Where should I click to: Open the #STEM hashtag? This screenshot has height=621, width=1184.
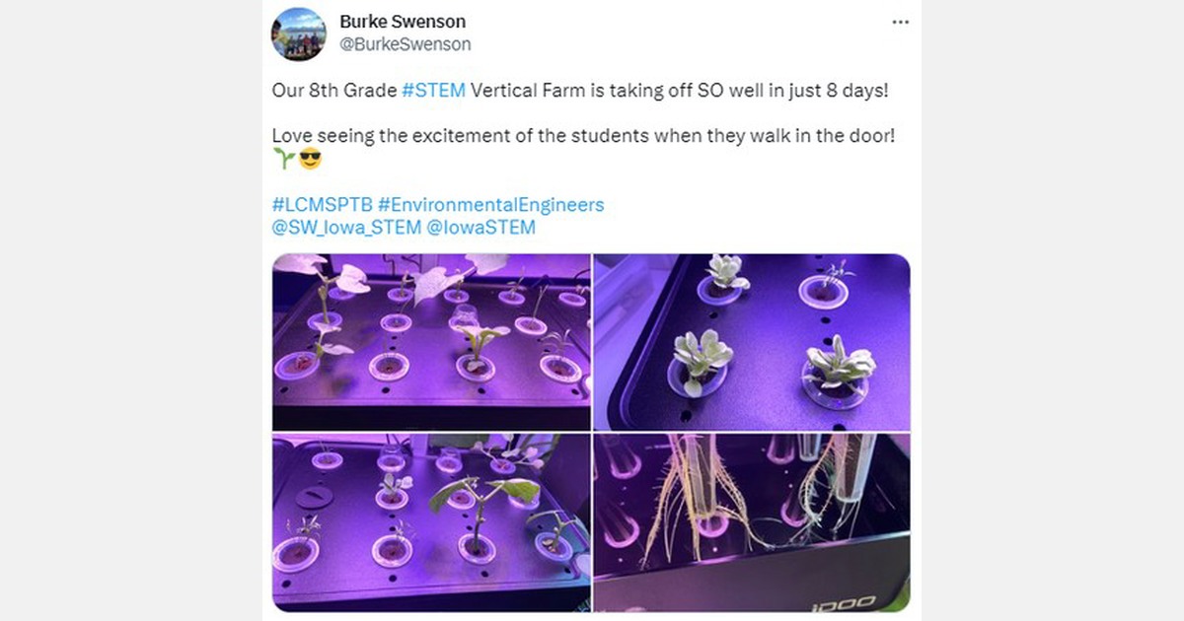[433, 91]
